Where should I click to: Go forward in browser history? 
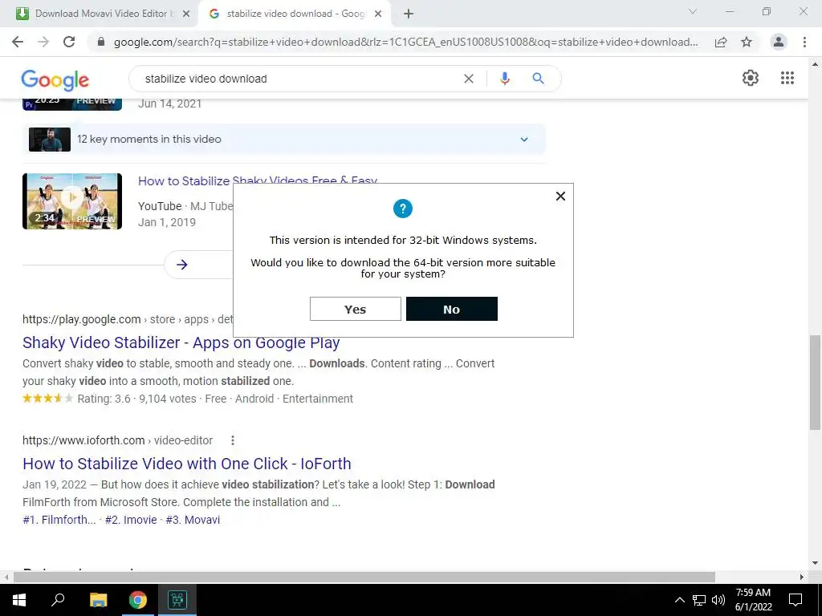(43, 42)
